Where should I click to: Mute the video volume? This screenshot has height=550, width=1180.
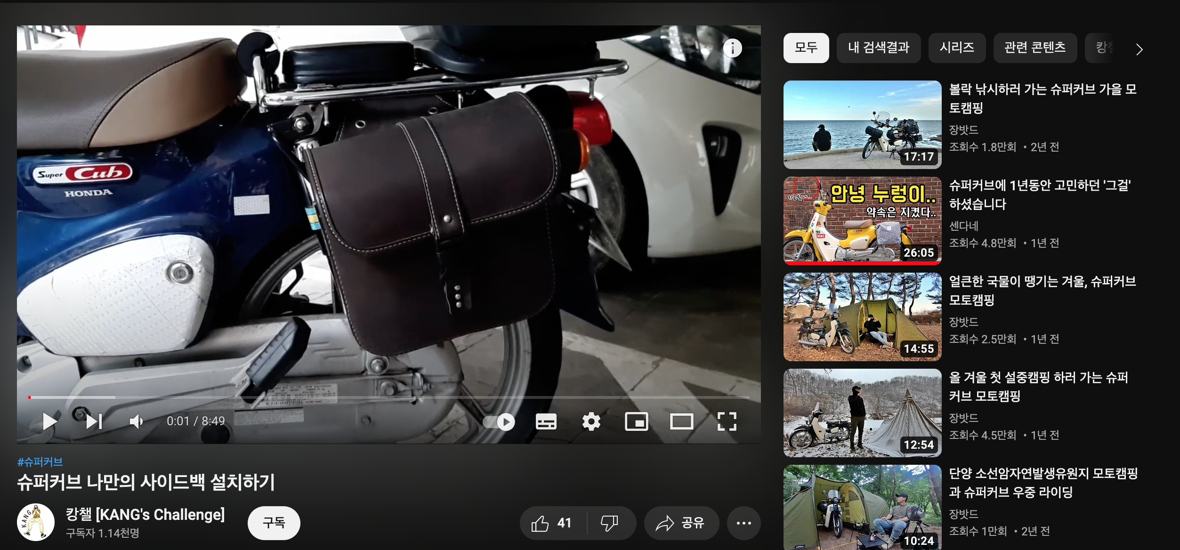(136, 421)
